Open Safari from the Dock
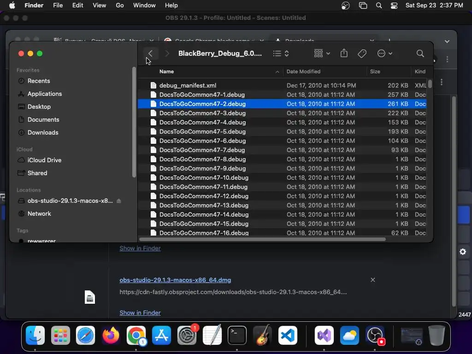 point(85,335)
